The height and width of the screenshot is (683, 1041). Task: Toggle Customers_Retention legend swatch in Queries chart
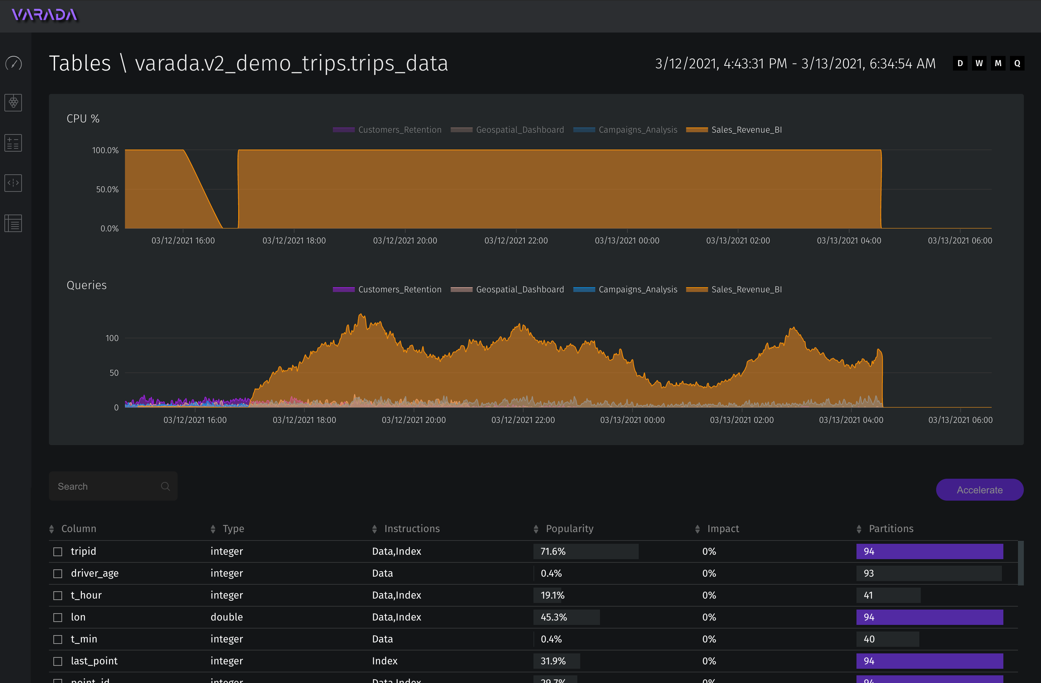coord(343,289)
